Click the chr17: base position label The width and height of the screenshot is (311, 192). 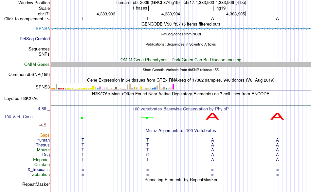44,14
